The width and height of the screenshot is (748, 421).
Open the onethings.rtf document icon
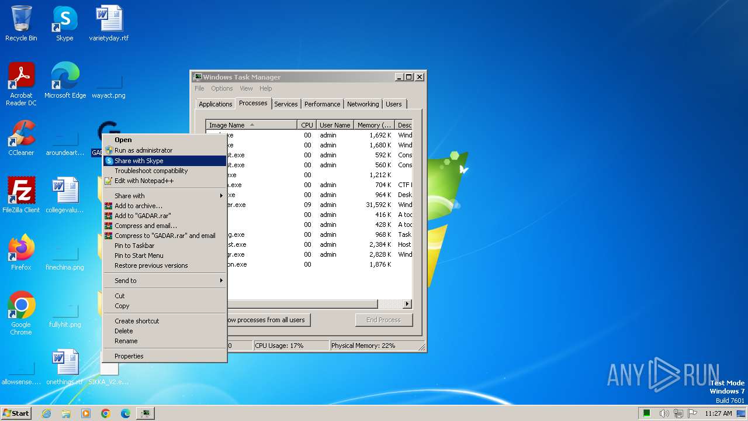click(x=65, y=367)
